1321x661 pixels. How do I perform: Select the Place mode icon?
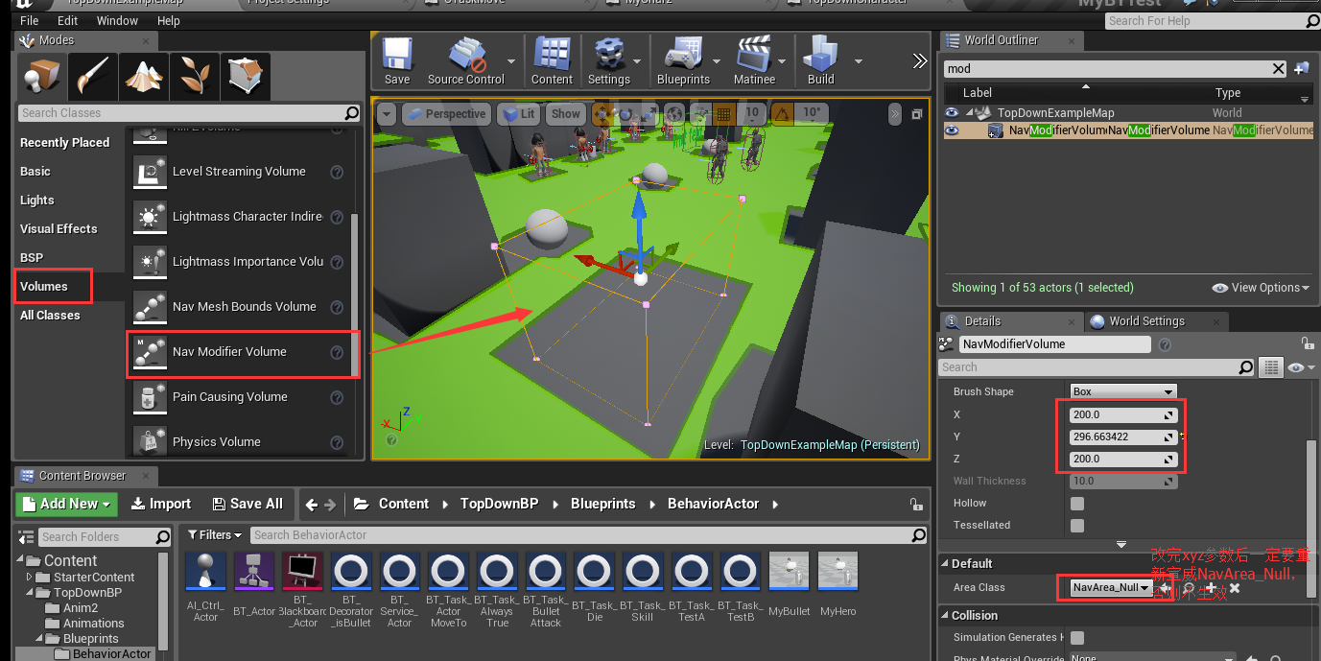tap(42, 76)
